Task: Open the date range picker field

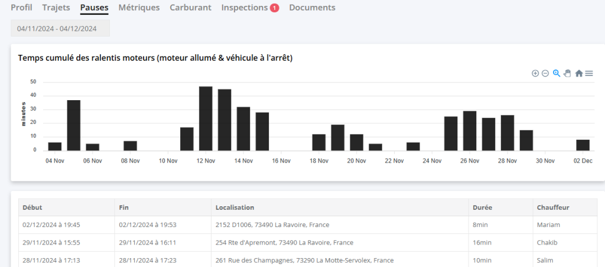Action: (60, 28)
